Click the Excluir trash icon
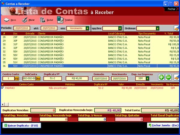This screenshot has width=180, height=135. click(x=43, y=20)
